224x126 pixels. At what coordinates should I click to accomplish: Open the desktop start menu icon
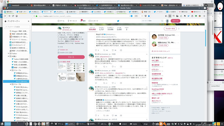pyautogui.click(x=2, y=124)
